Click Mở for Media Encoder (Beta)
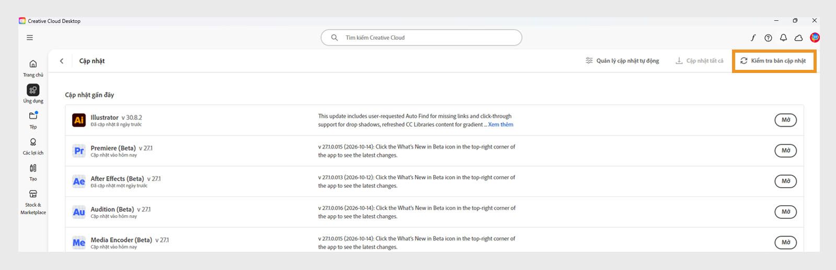Viewport: 836px width, 270px height. 786,242
